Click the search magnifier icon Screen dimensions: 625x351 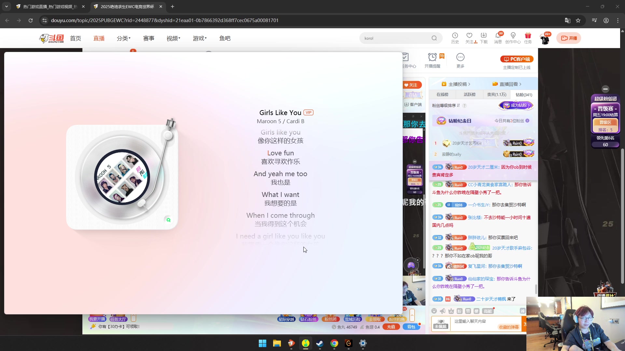pos(434,38)
